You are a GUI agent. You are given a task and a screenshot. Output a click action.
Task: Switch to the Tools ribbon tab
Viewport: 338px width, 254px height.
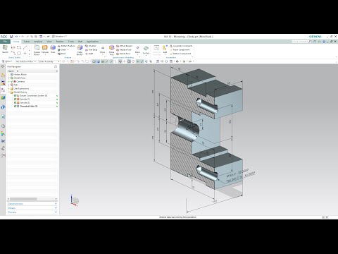pos(71,42)
